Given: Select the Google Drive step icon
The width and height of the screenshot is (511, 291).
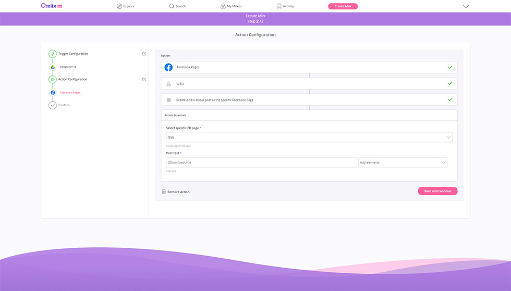Looking at the screenshot, I should (x=53, y=67).
